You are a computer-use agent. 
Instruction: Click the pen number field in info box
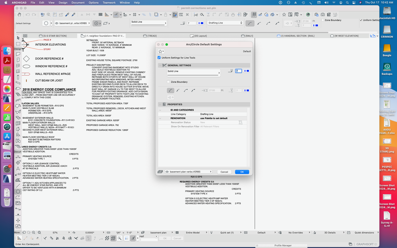click(x=192, y=23)
